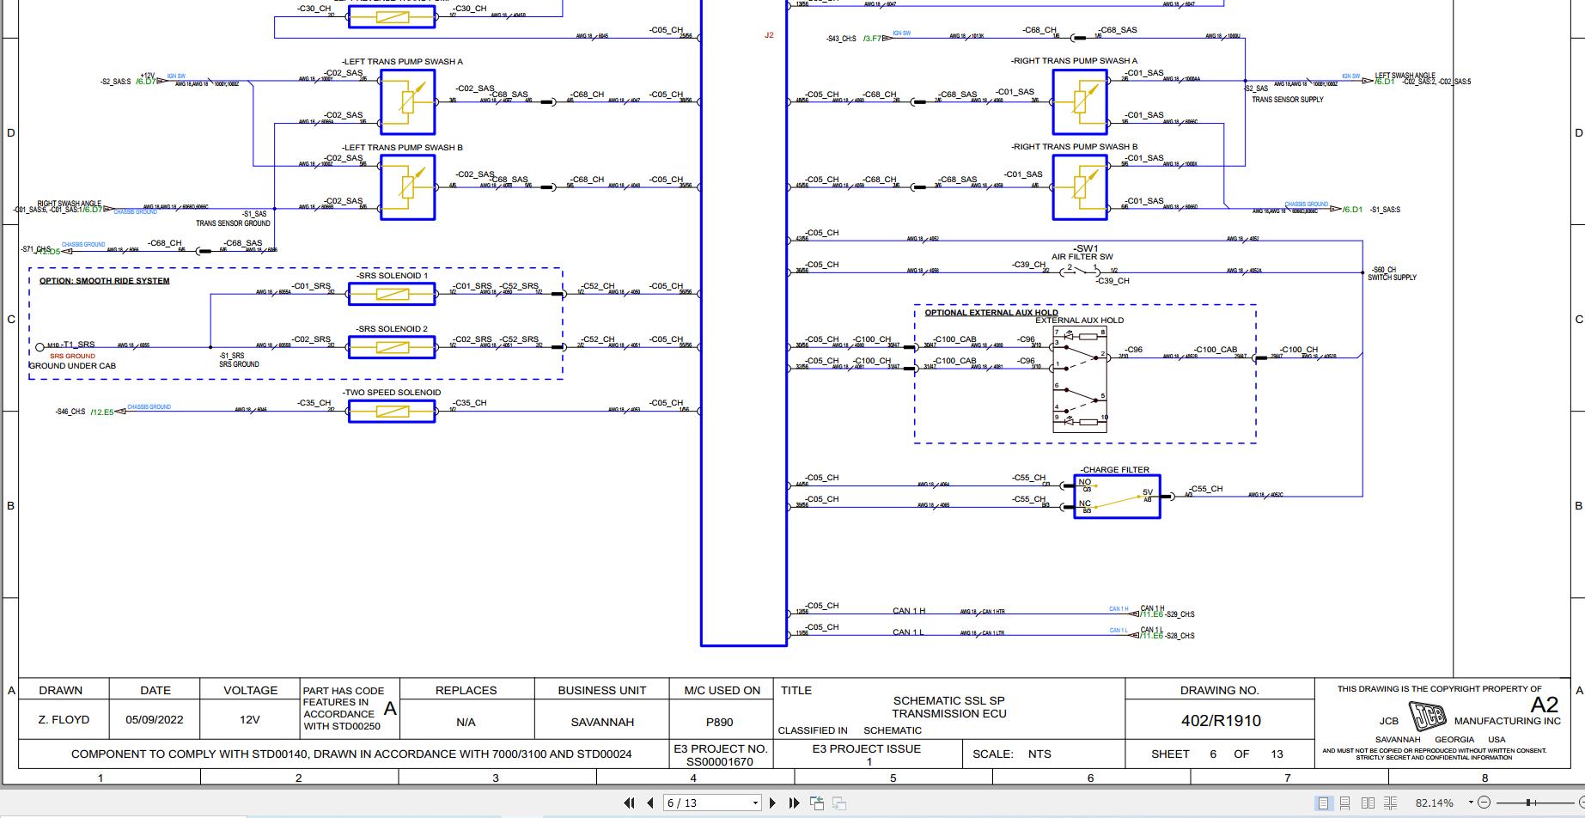Jump to the first page of the document
Viewport: 1585px width, 818px height.
click(x=631, y=803)
